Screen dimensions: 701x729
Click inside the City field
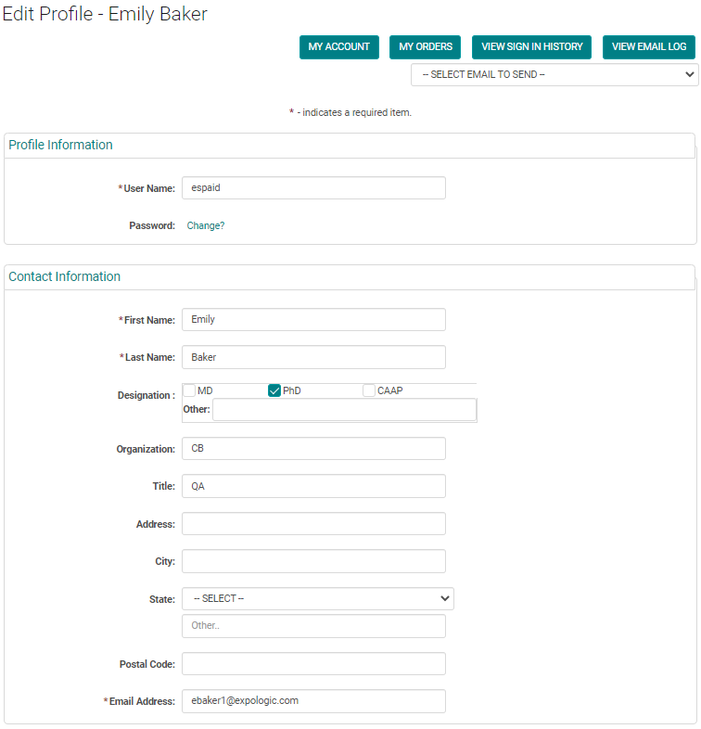[313, 561]
